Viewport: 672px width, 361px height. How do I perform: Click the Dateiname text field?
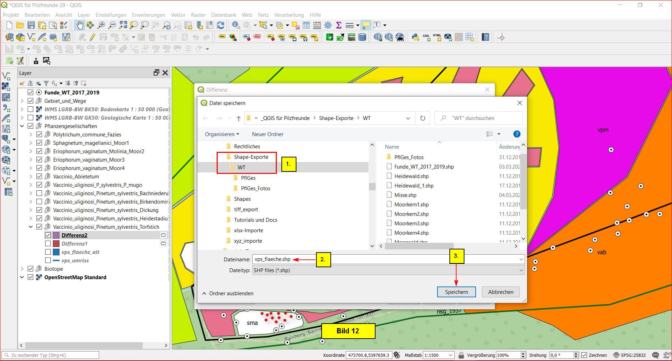[x=385, y=259]
